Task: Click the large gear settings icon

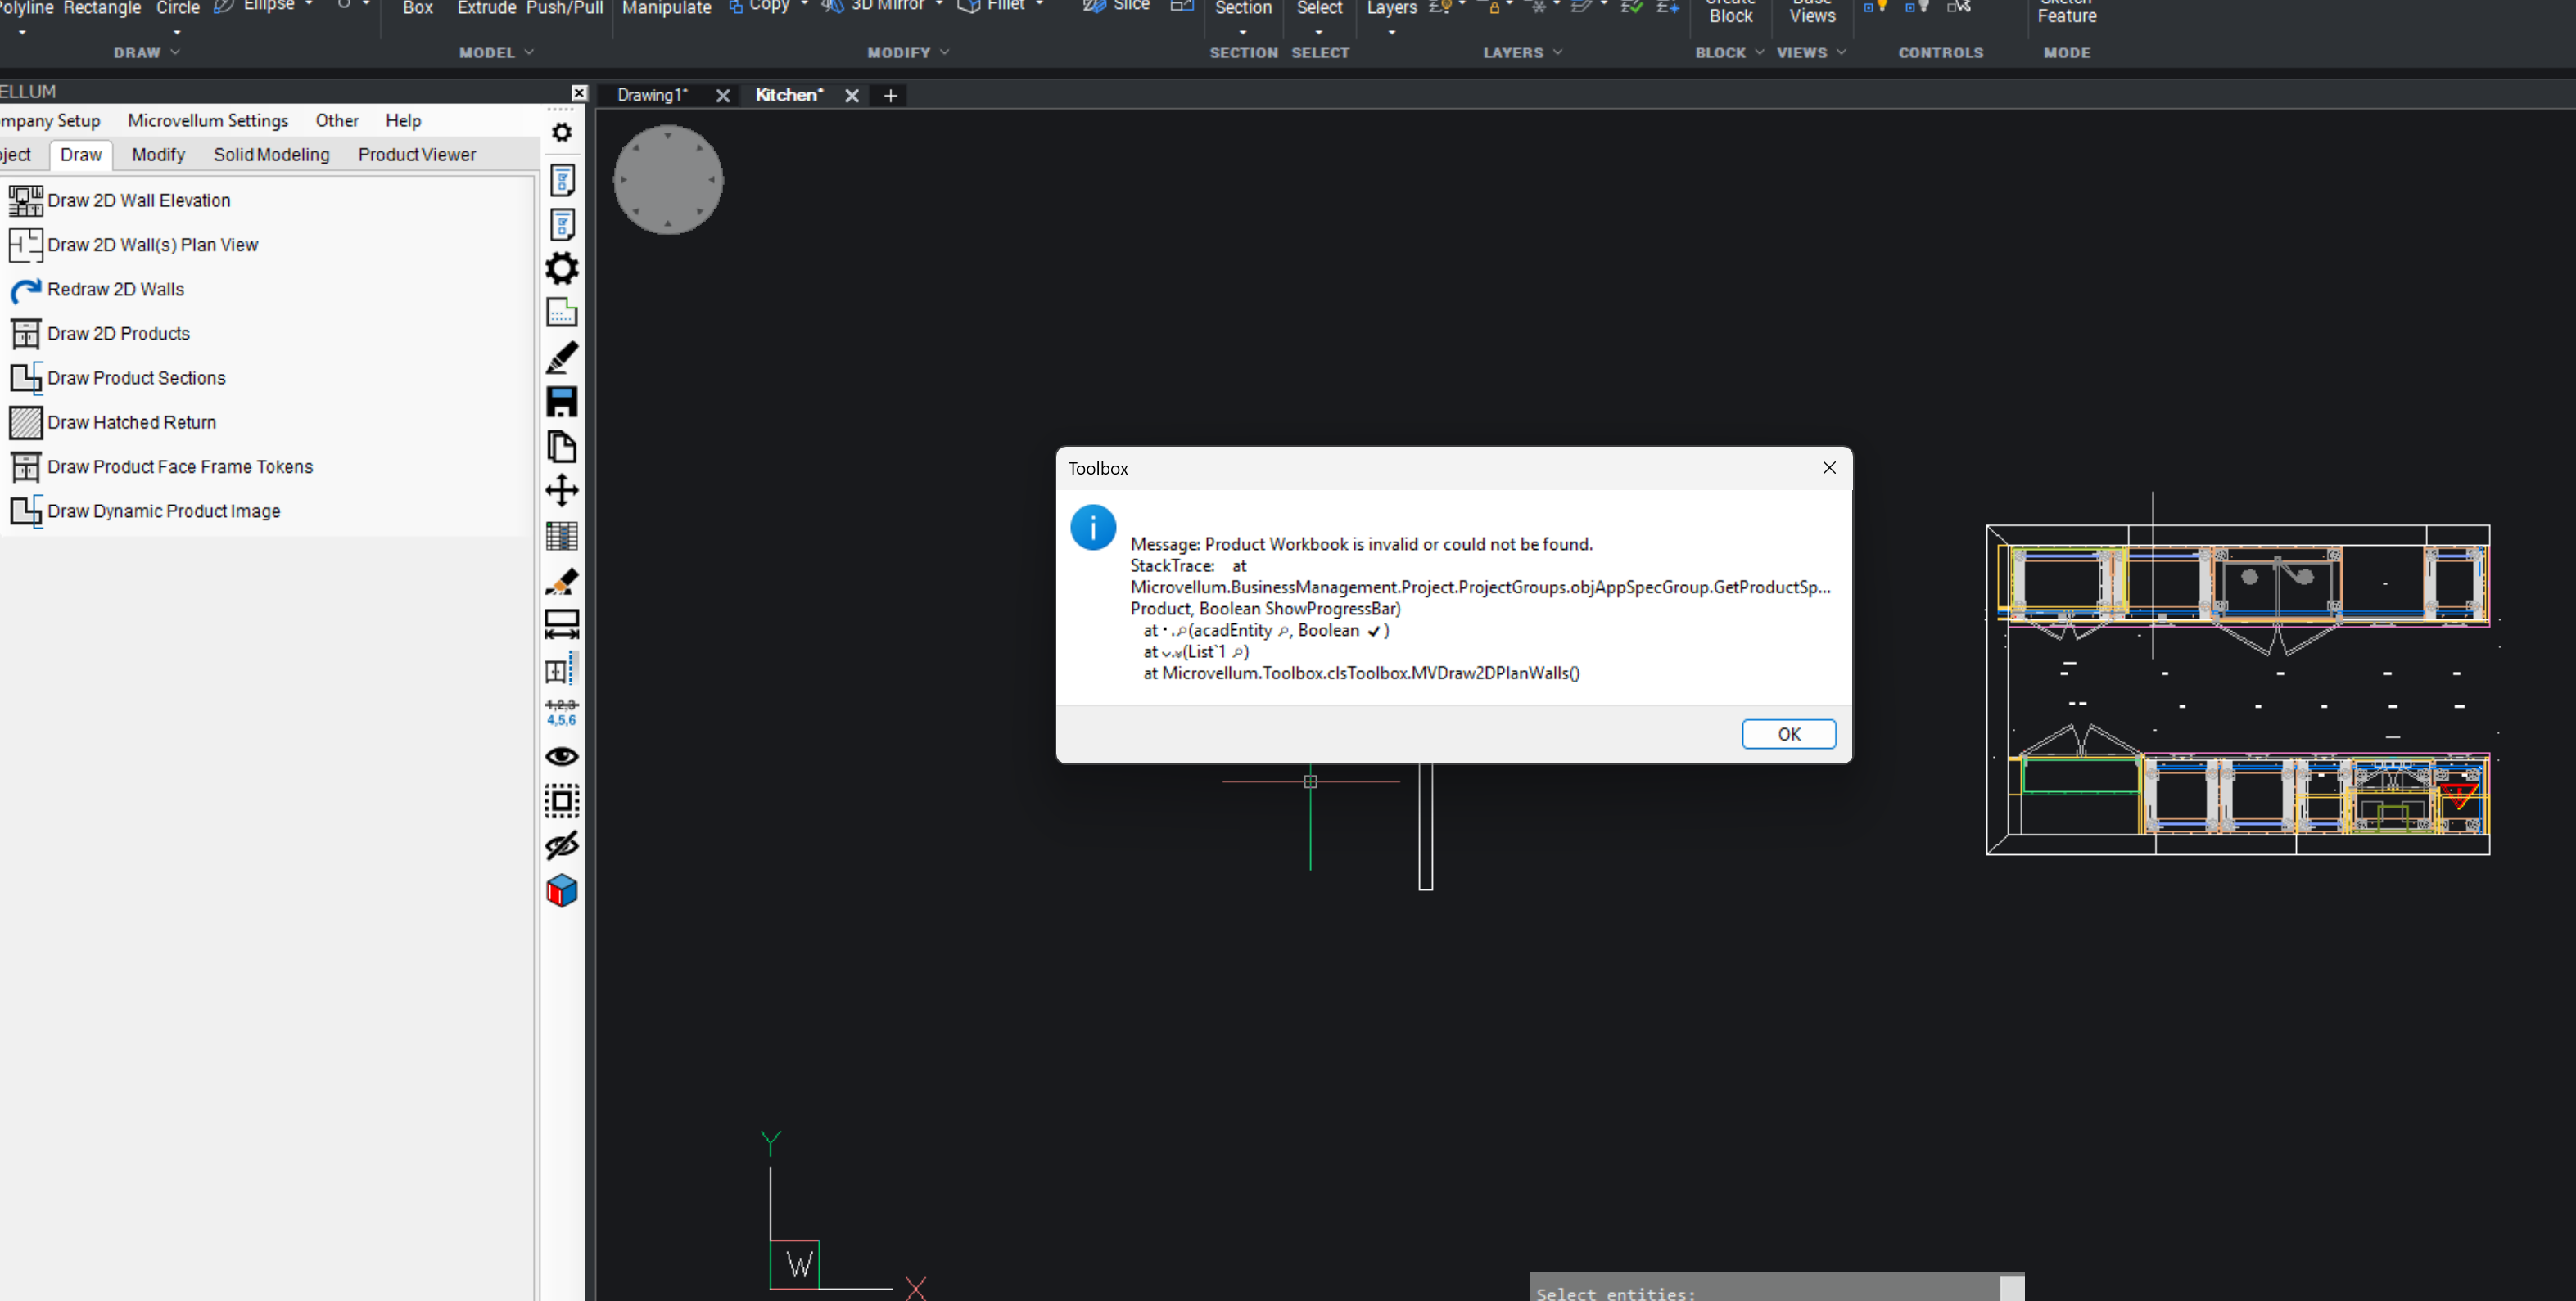Action: click(562, 269)
